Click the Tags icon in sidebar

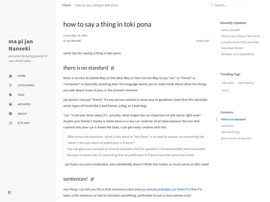(x=10, y=95)
